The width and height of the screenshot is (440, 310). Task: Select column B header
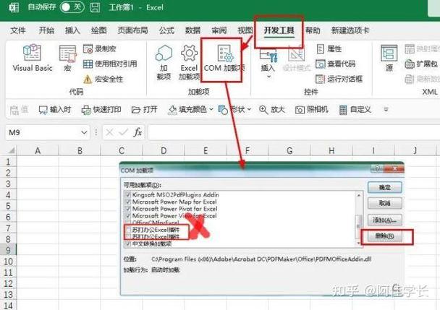point(80,150)
